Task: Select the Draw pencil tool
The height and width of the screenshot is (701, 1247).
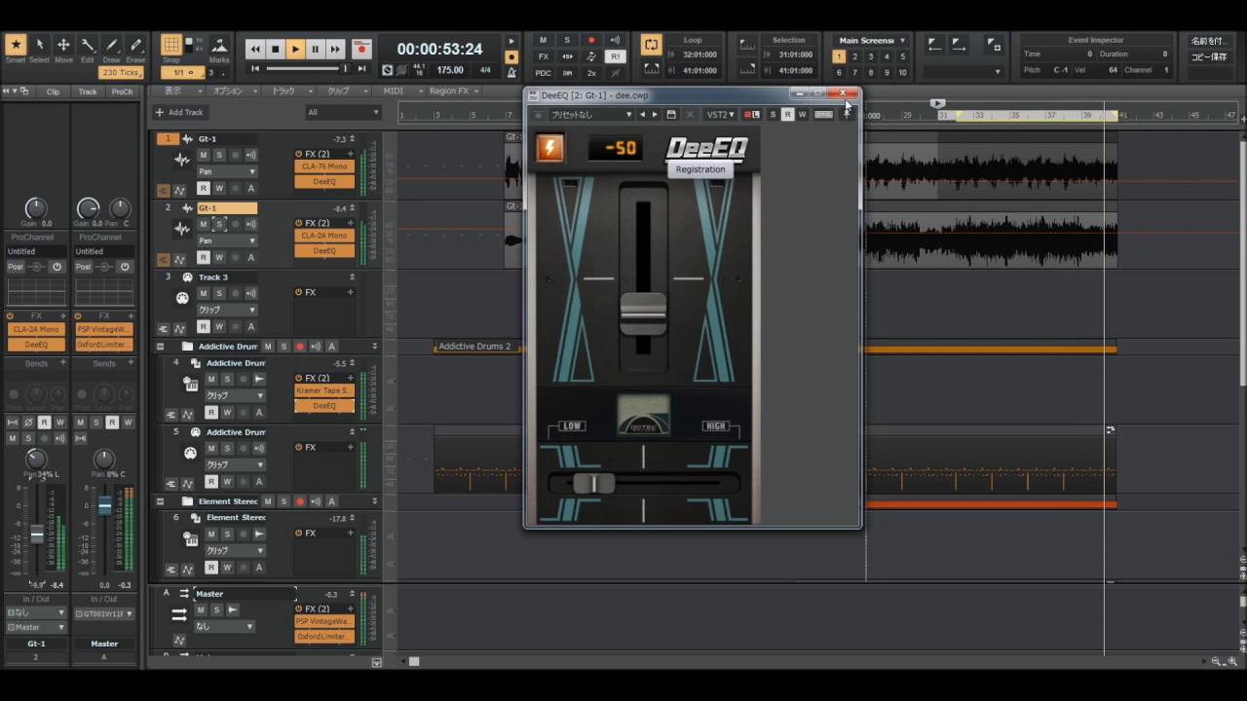Action: coord(112,46)
